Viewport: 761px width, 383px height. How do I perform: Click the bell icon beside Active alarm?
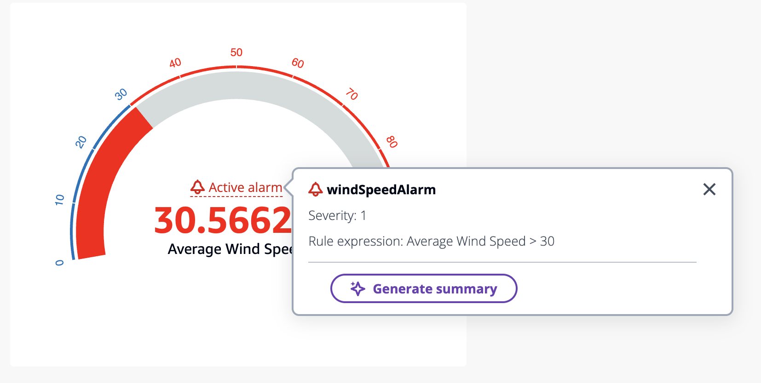point(197,187)
